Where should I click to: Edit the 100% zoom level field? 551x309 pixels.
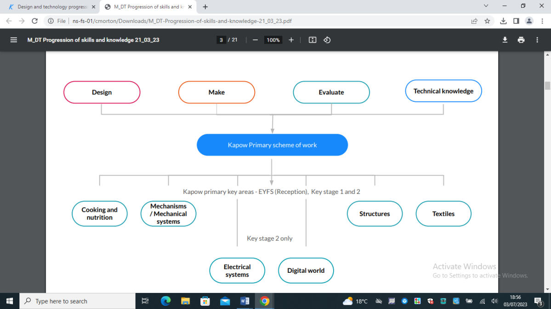(273, 40)
